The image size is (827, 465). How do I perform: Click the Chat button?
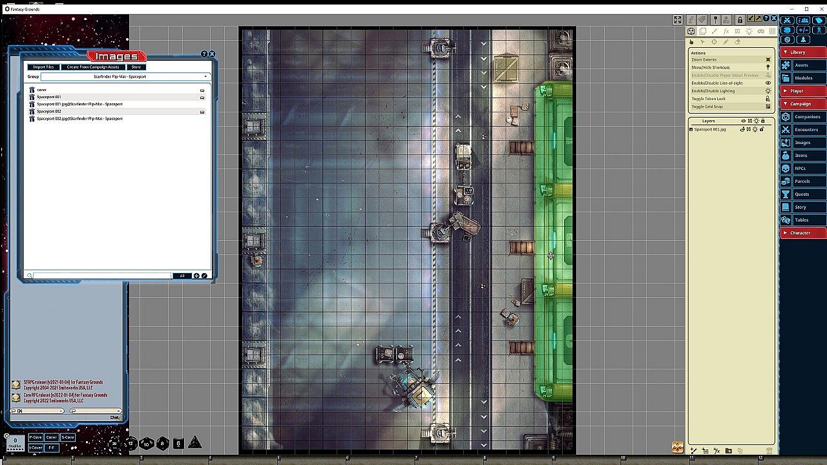click(114, 417)
